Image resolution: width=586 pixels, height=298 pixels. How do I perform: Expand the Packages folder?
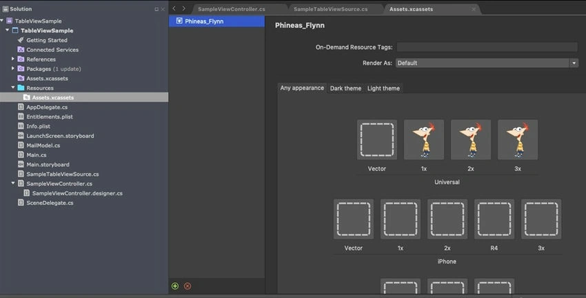click(x=13, y=68)
